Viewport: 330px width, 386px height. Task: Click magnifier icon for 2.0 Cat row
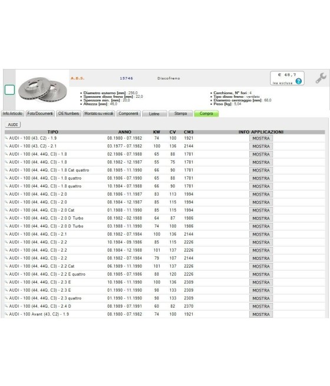pos(6,210)
